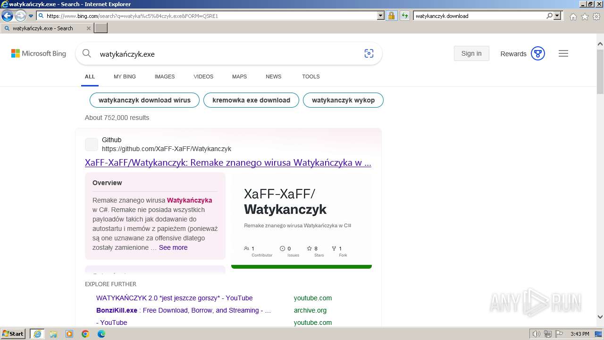Open the Microsoft Bing logo homepage
The width and height of the screenshot is (604, 340).
click(39, 53)
